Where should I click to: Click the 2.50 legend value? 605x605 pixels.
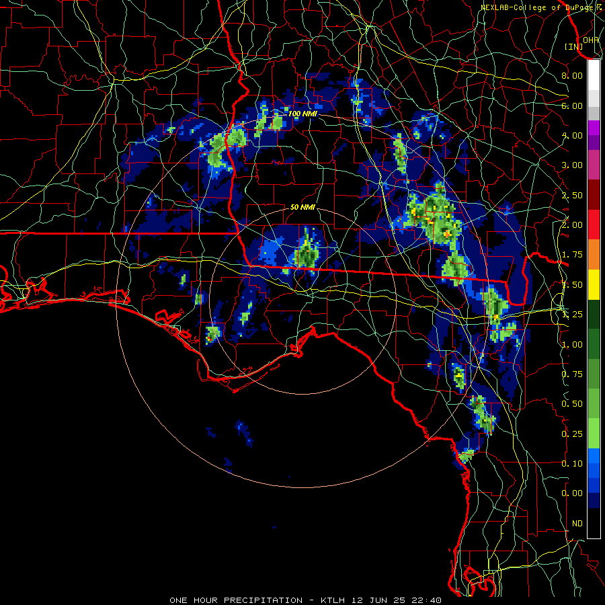[572, 195]
